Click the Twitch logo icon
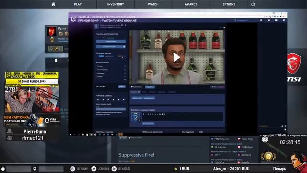Screen dimensions: 307x173 pos(73,19)
